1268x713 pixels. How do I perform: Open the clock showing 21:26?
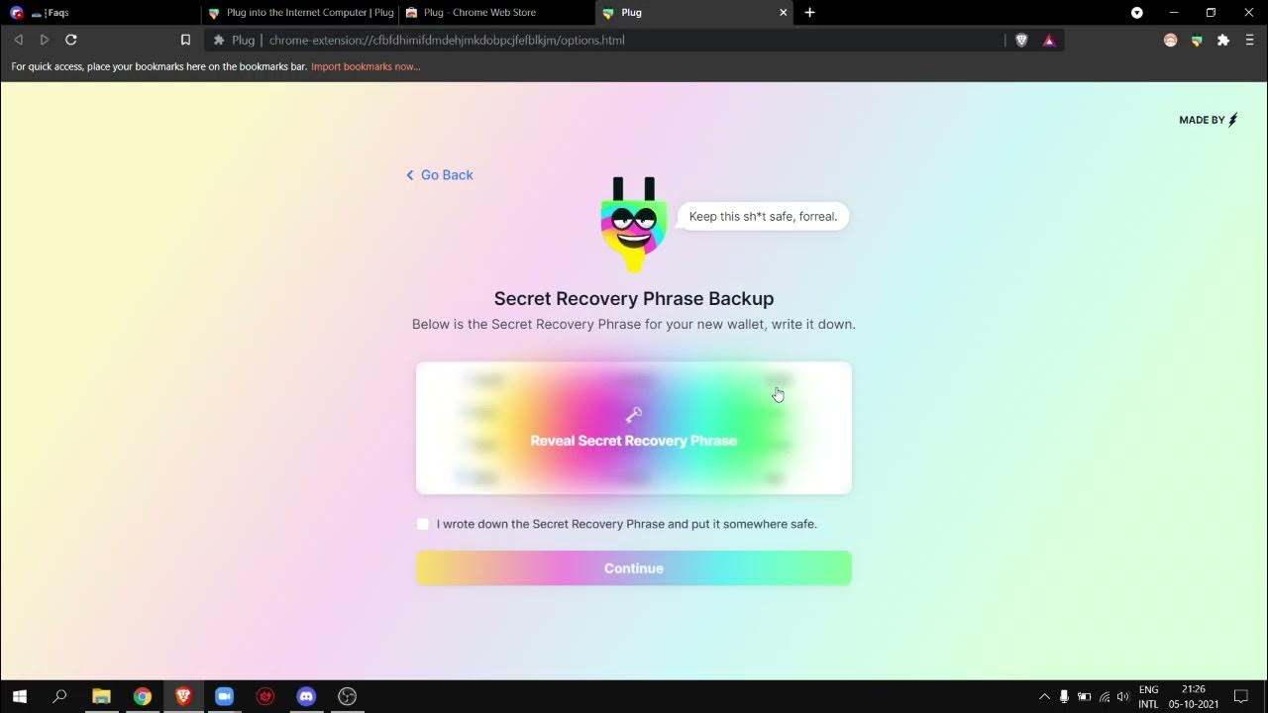pos(1194,696)
